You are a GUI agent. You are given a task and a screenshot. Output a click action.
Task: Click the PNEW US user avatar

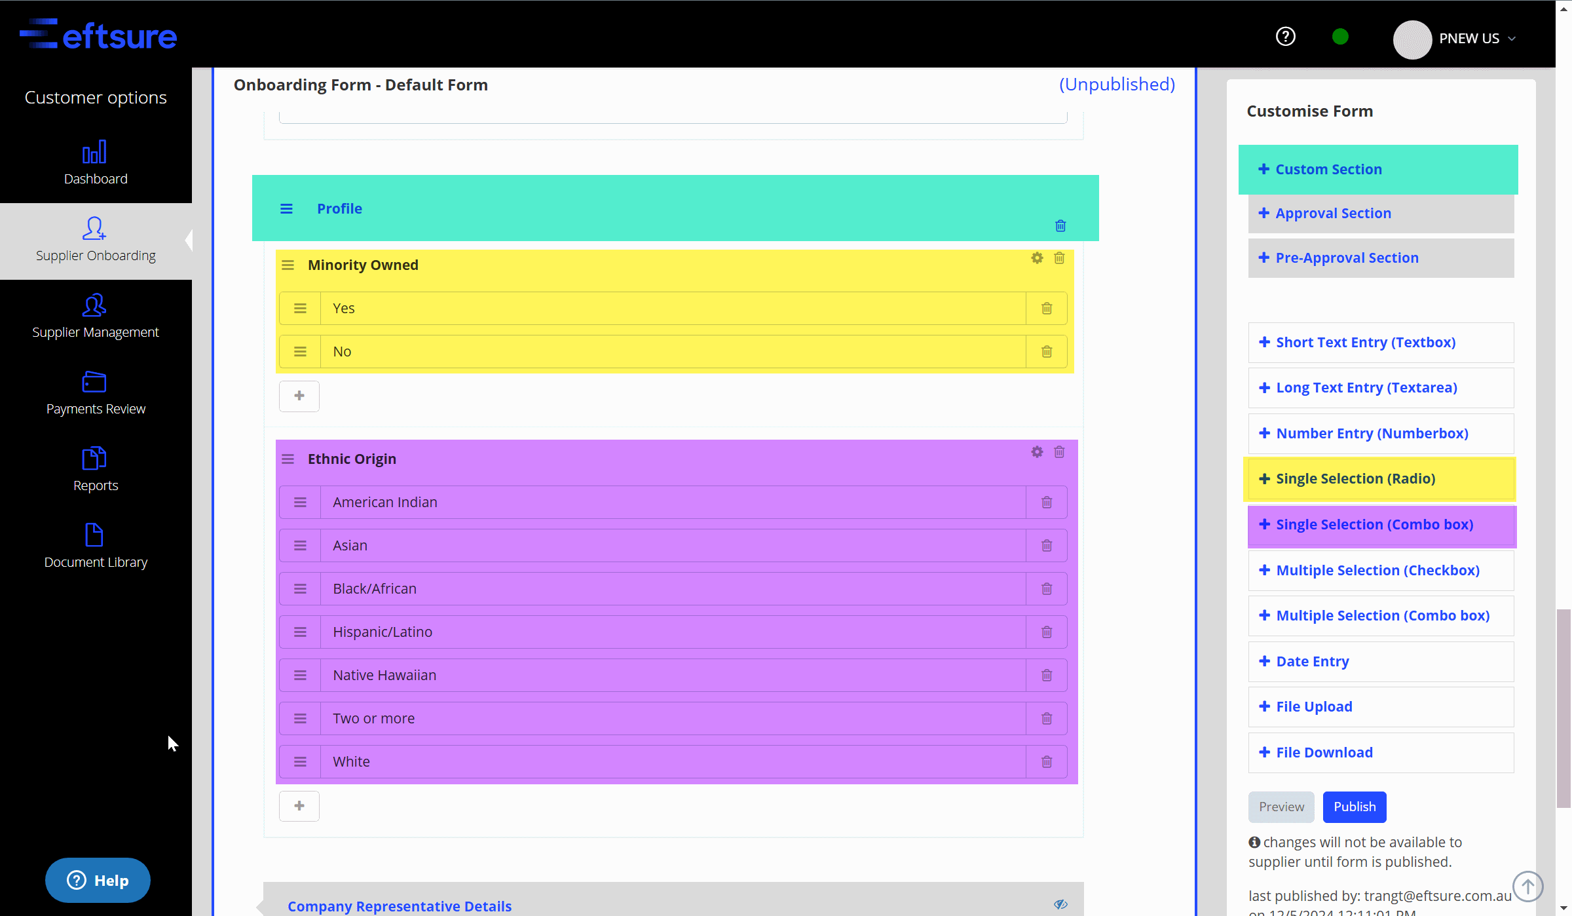click(1412, 39)
